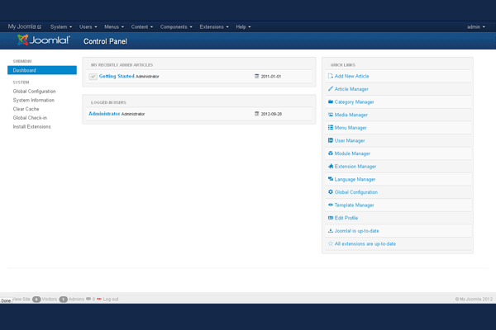Open the Media Manager quick link
This screenshot has width=496, height=330.
pyautogui.click(x=351, y=115)
